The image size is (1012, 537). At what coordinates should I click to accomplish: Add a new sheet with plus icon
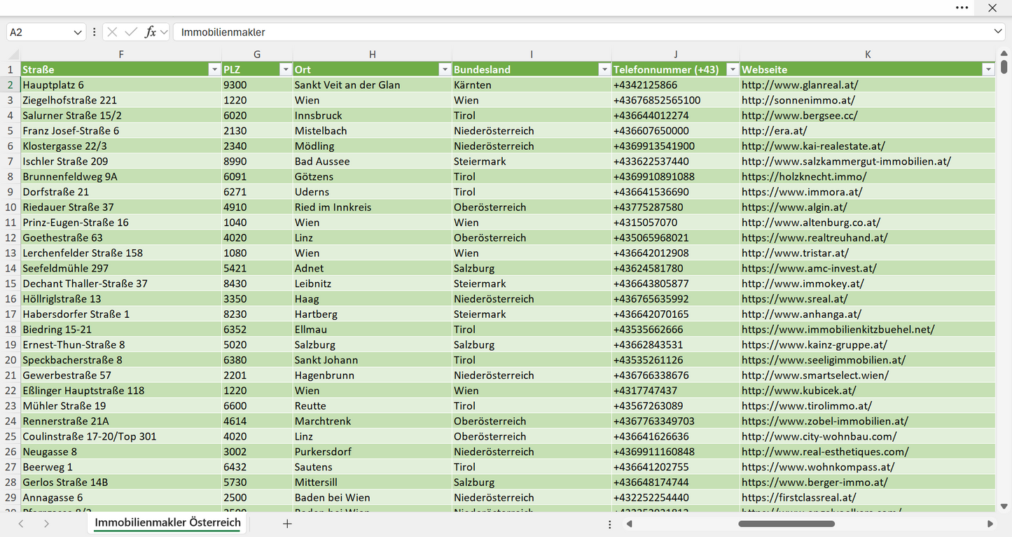click(287, 524)
